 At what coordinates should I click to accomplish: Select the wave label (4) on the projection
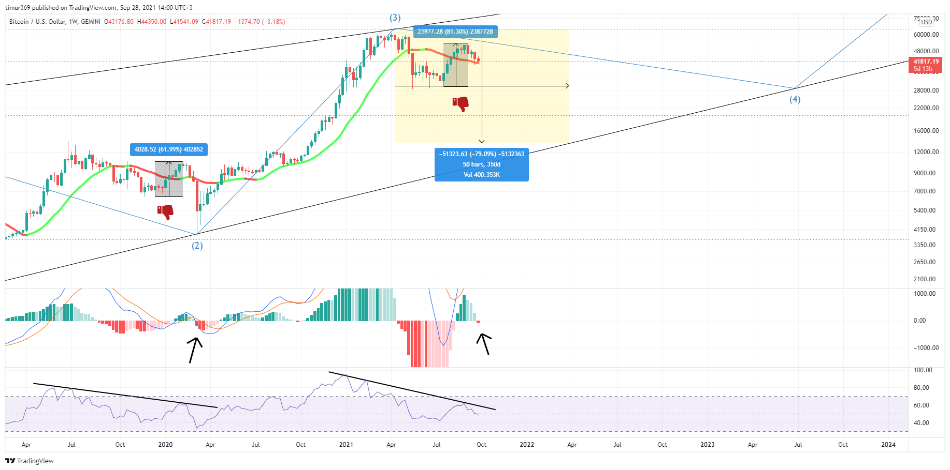click(795, 99)
